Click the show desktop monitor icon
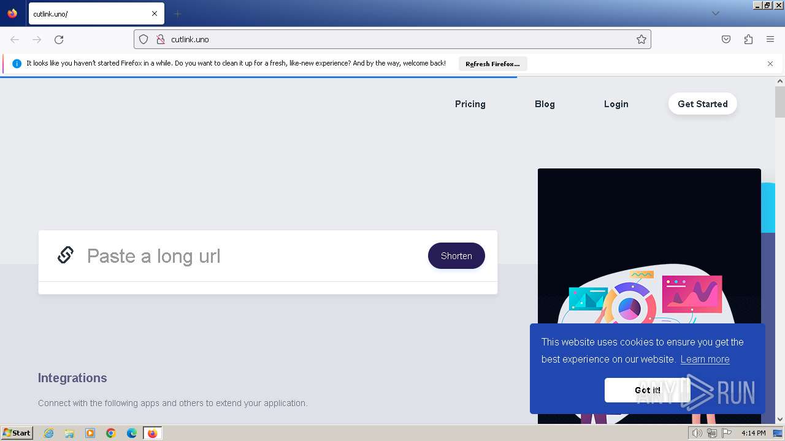The width and height of the screenshot is (785, 441). [x=778, y=433]
